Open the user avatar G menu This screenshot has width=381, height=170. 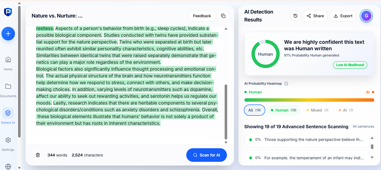click(x=366, y=16)
